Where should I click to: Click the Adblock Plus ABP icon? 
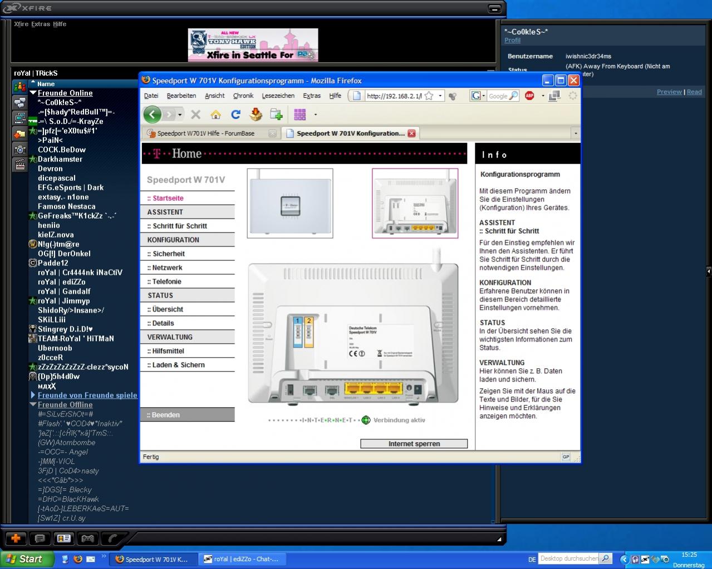(529, 96)
